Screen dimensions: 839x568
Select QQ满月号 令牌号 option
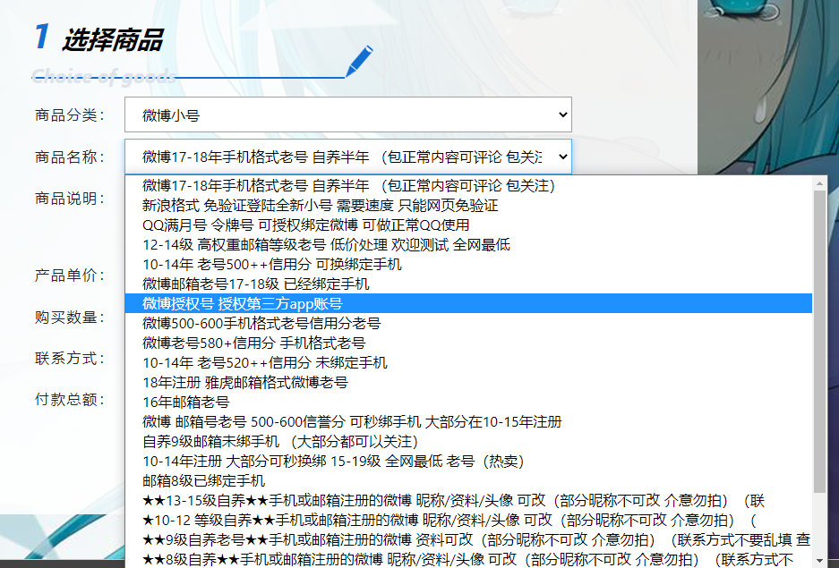tap(468, 225)
